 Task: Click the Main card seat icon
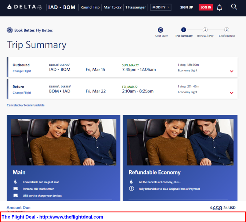pos(16,182)
